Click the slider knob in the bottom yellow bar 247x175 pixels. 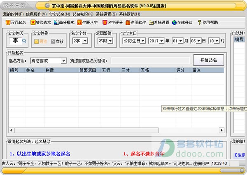[x=242, y=170]
